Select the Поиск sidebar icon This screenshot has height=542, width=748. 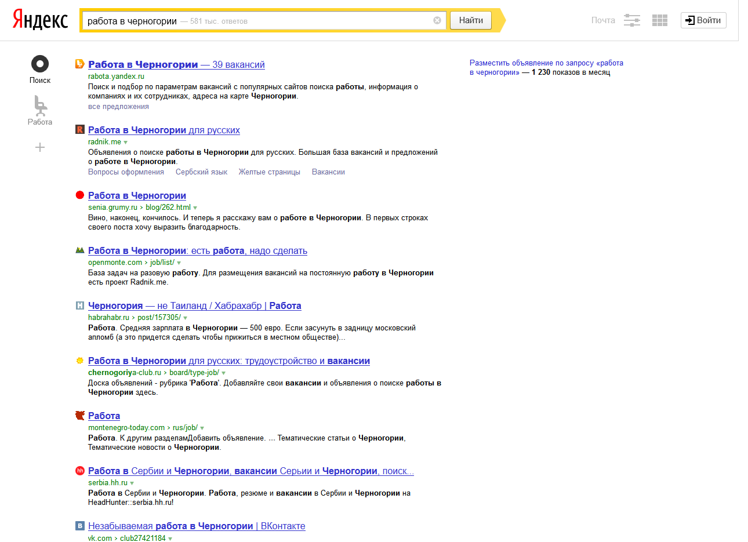pos(40,64)
